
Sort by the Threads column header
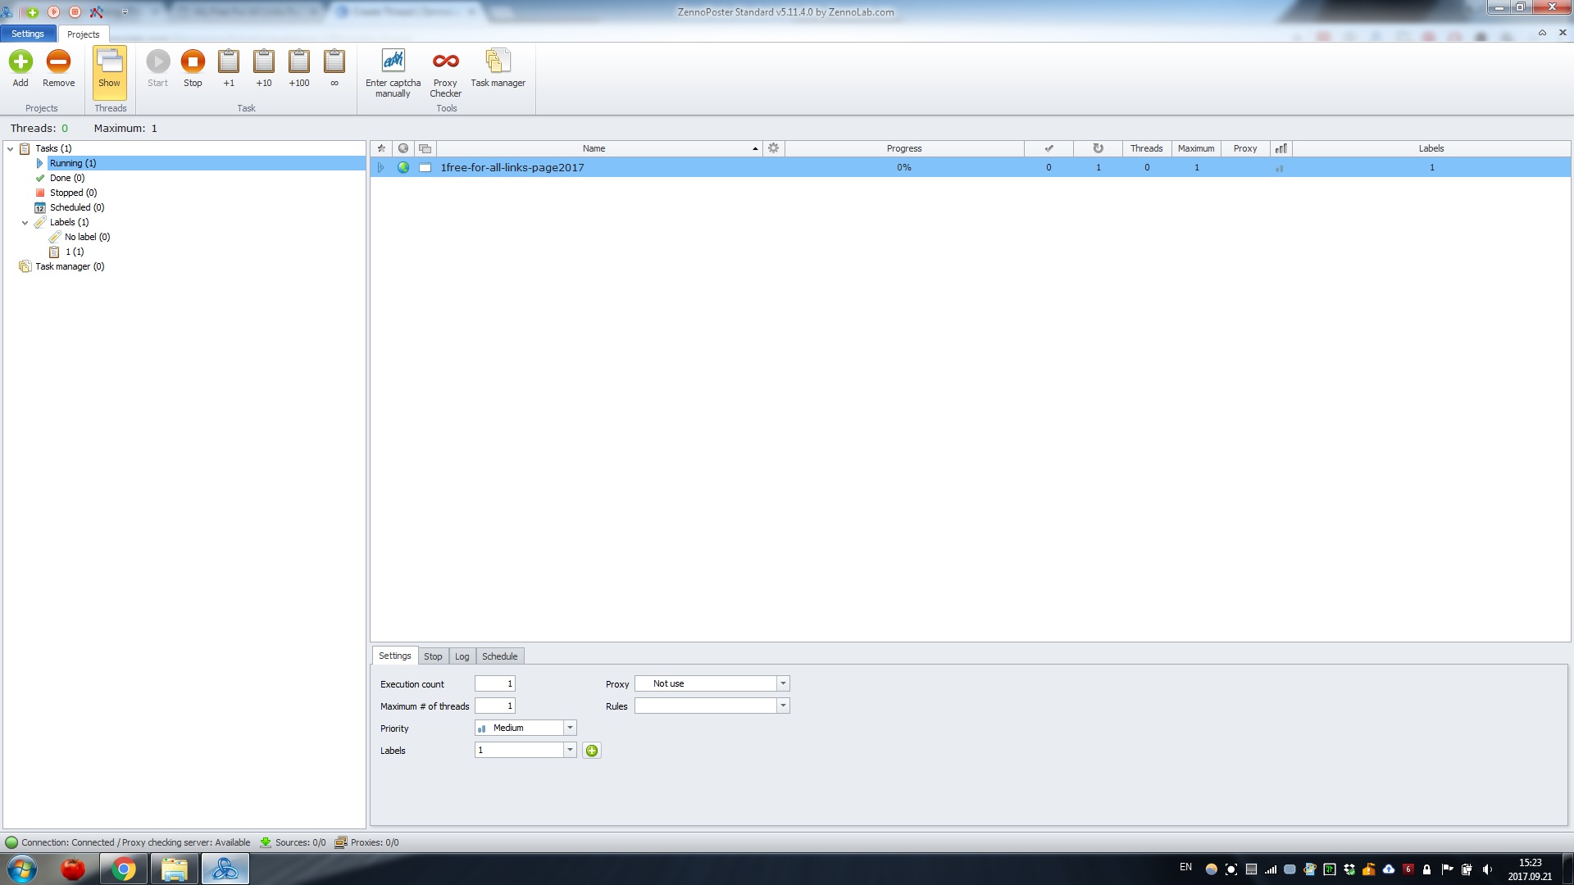1146,148
